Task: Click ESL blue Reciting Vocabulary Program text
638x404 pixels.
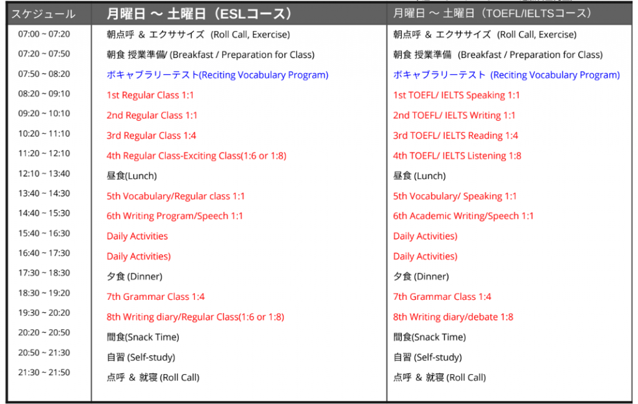Action: coord(217,75)
